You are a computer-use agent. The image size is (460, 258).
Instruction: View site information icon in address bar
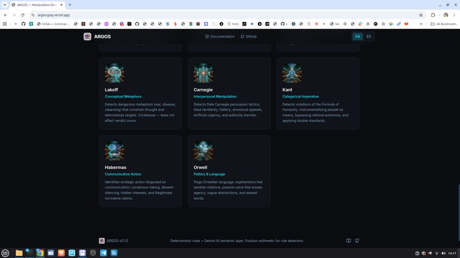click(33, 15)
